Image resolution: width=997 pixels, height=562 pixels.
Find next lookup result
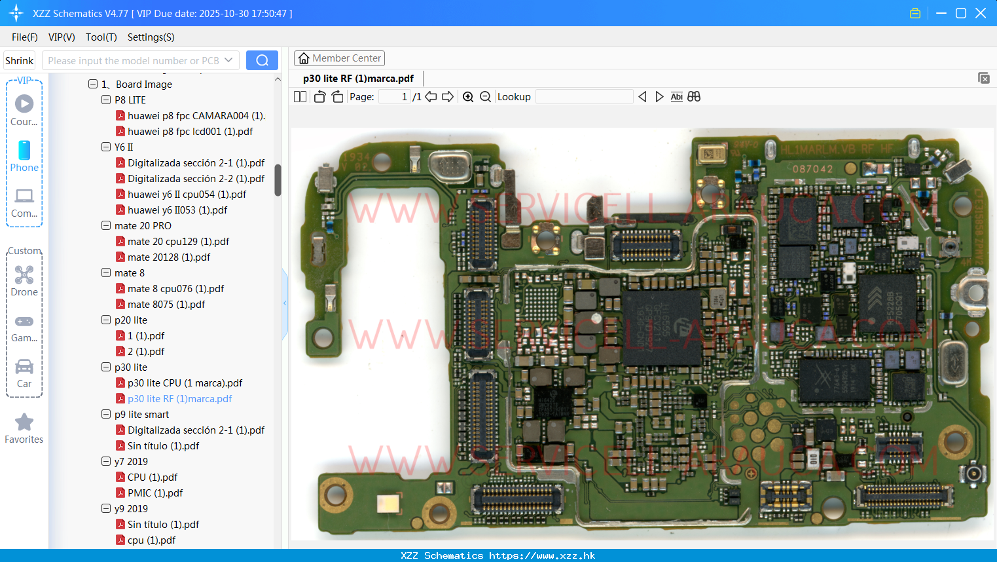659,96
